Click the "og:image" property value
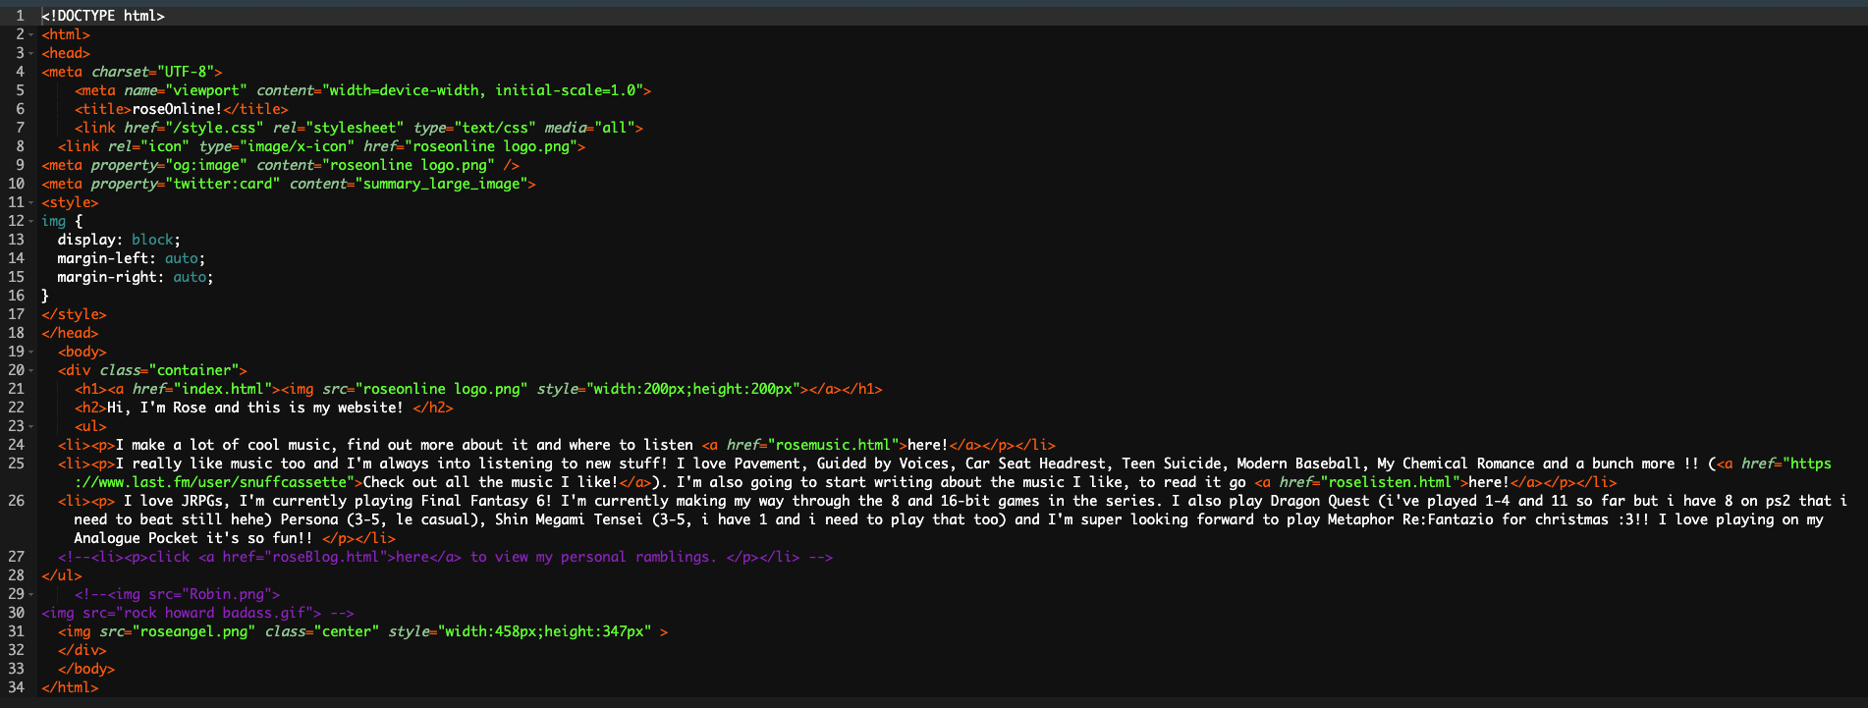This screenshot has height=708, width=1868. (206, 165)
